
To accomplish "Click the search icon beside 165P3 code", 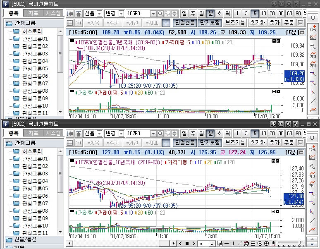I will (160, 13).
